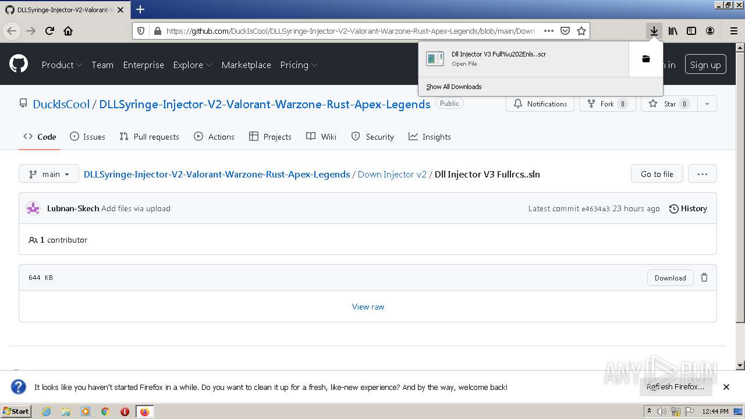
Task: Save page to Pocket icon
Action: [565, 31]
